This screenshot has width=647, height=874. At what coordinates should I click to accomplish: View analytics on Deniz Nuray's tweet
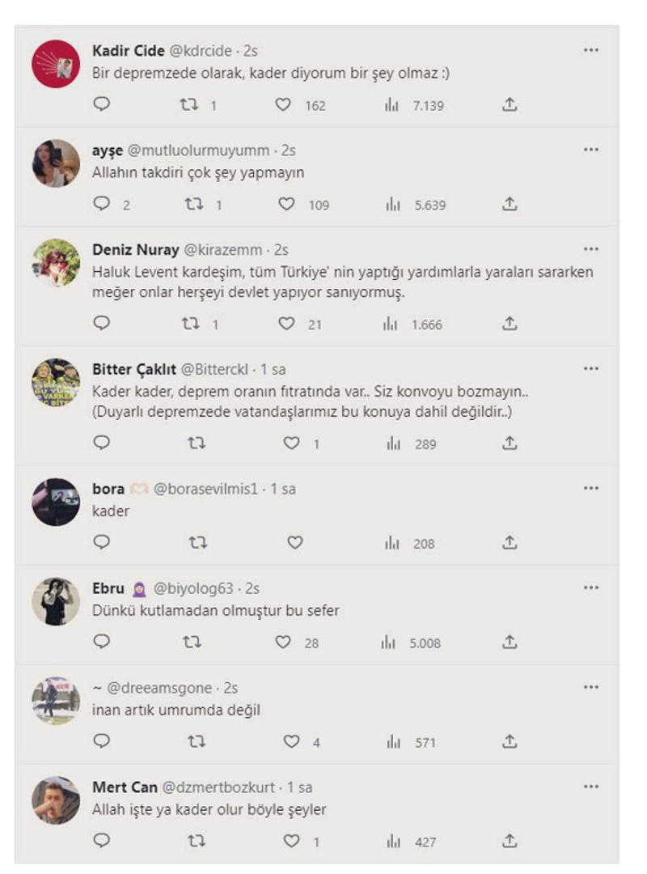click(392, 324)
